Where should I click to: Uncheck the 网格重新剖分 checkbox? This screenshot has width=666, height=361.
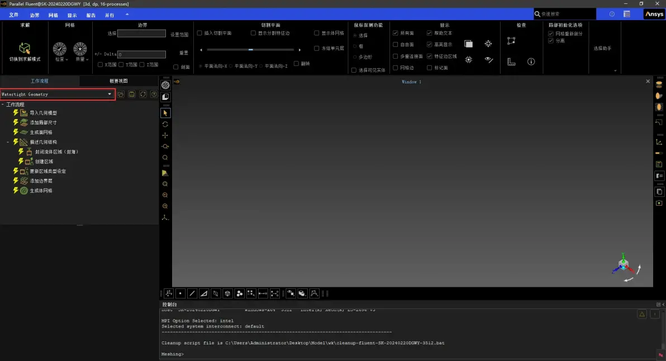pos(551,34)
